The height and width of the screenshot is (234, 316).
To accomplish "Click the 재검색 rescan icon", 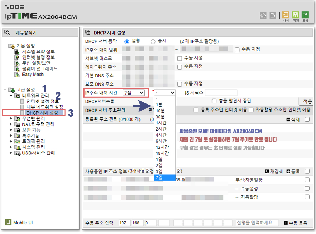I will [x=267, y=171].
